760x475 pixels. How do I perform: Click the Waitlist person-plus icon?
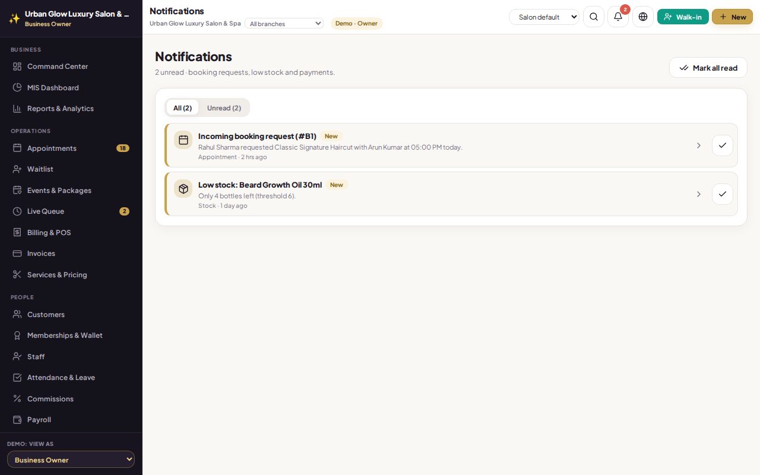[x=17, y=169]
